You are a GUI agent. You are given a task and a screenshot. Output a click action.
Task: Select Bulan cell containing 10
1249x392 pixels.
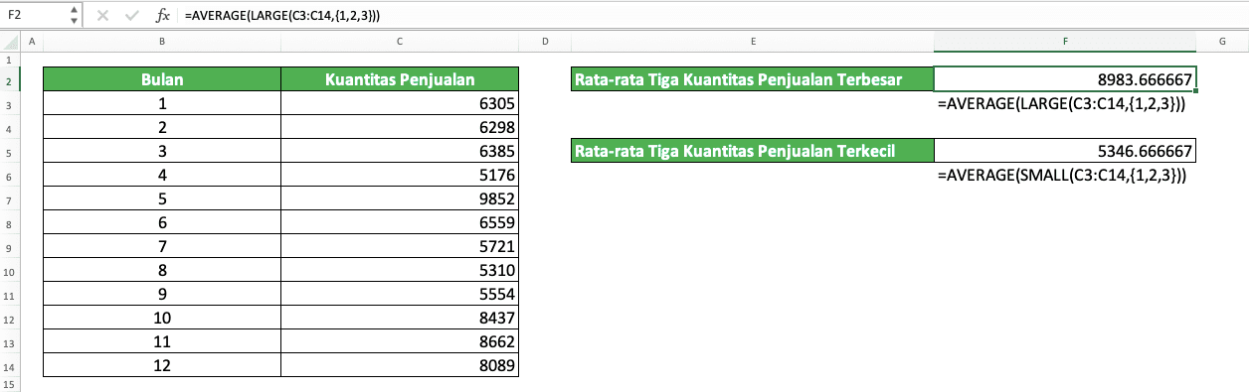(x=162, y=319)
